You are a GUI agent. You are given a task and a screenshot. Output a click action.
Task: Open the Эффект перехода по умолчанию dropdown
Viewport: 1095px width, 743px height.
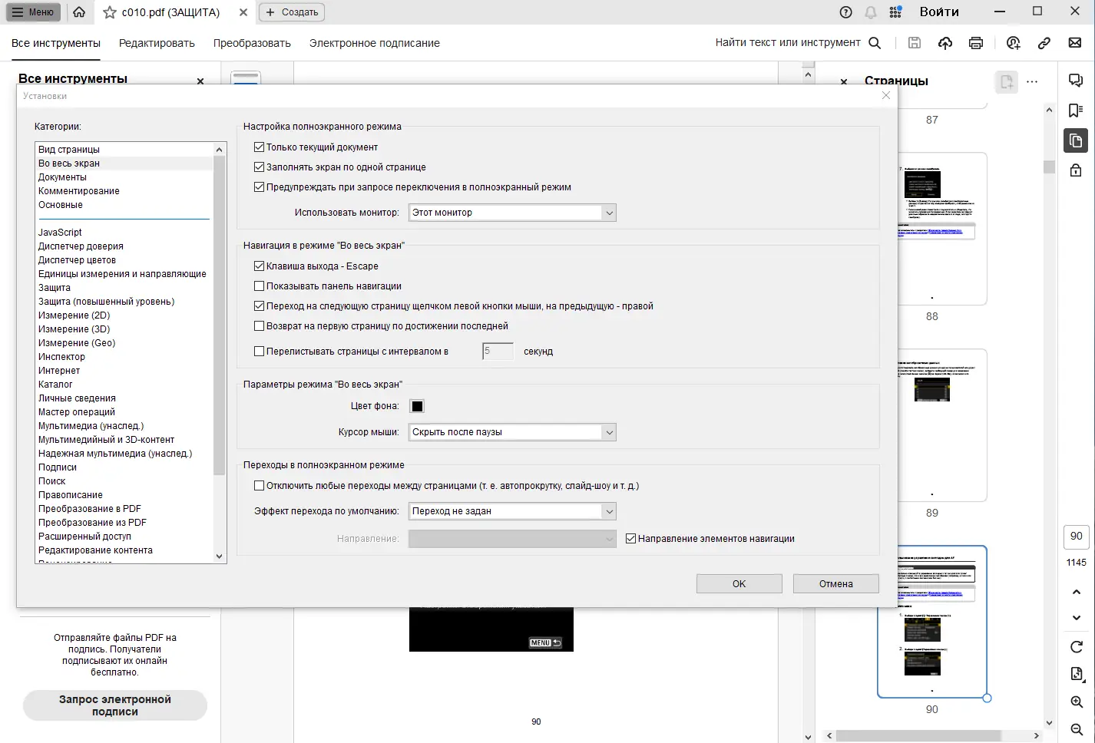610,511
